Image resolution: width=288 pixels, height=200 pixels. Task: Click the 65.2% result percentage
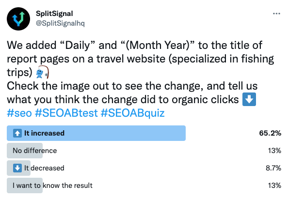pos(270,133)
